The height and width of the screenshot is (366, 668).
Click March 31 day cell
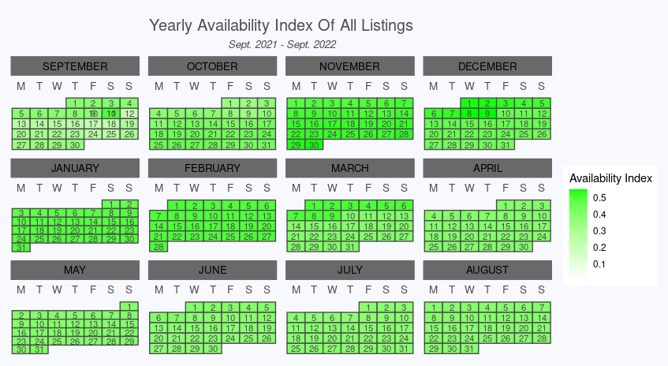350,247
